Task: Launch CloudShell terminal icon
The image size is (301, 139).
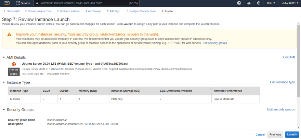Action: [x=239, y=3]
